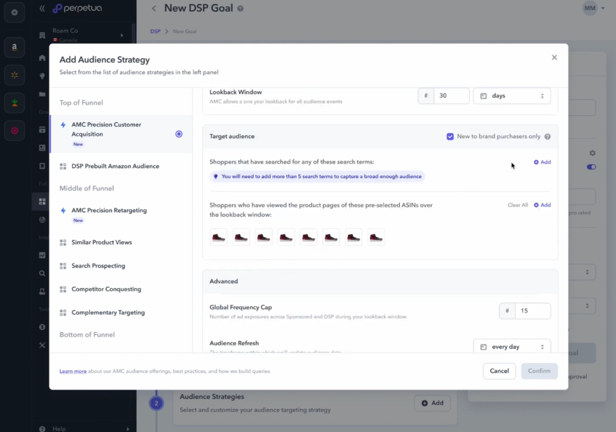Image resolution: width=616 pixels, height=432 pixels.
Task: Click the first shoe ASIN thumbnail
Action: [x=218, y=237]
